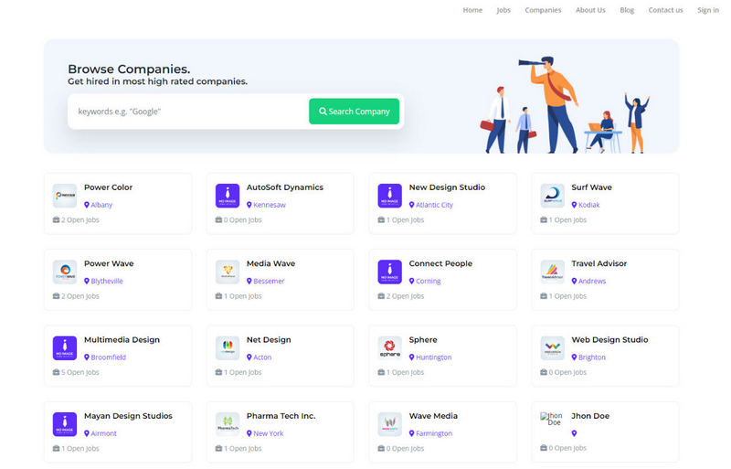Click the location pin under Jhon Doe
Image resolution: width=731 pixels, height=469 pixels.
pyautogui.click(x=575, y=433)
